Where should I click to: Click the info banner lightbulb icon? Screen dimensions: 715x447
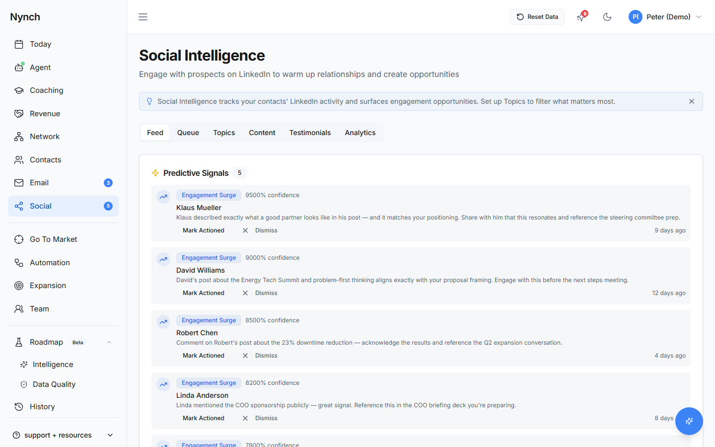[149, 101]
